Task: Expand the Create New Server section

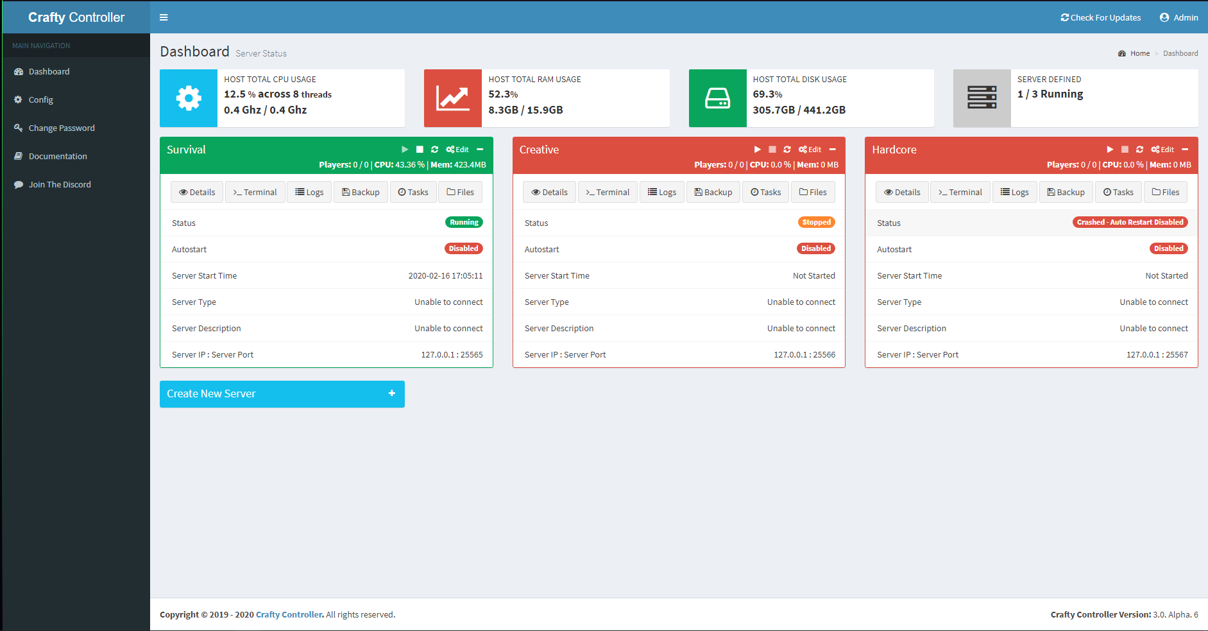Action: [x=391, y=393]
